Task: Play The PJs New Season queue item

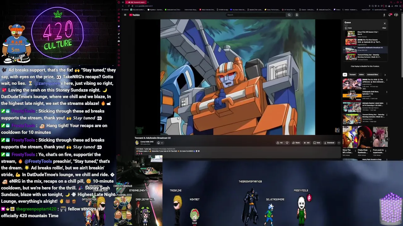Action: coord(365,42)
